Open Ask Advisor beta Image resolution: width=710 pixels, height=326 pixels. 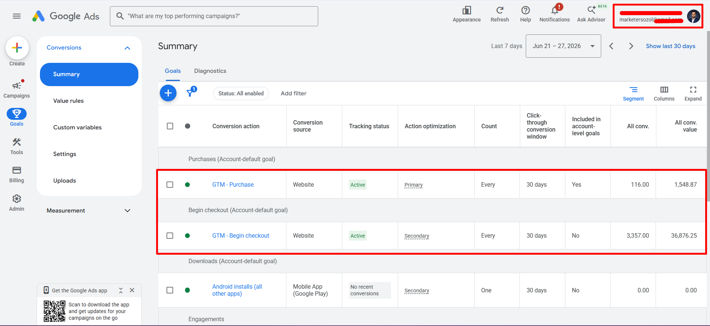591,14
